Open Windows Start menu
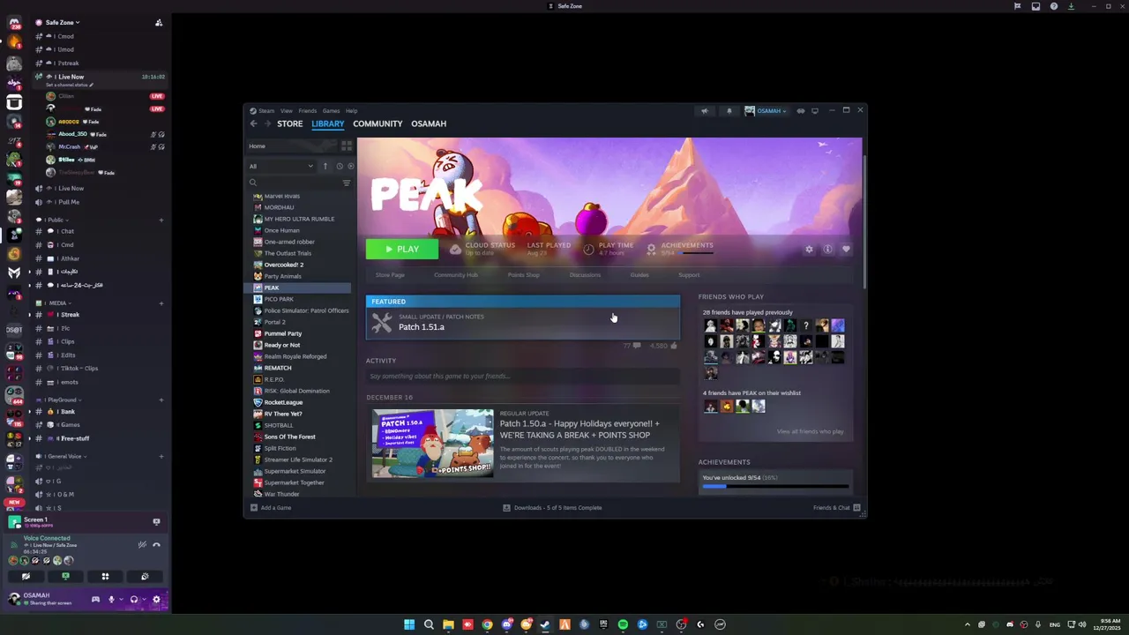Viewport: 1129px width, 635px height. 409,624
